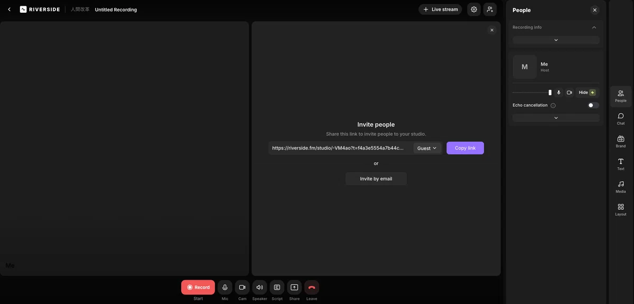634x304 pixels.
Task: Click the Riverside logo
Action: 40,10
